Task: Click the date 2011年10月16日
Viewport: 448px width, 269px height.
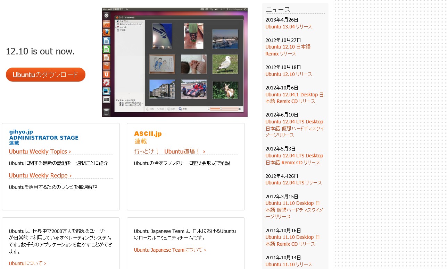Action: click(283, 231)
